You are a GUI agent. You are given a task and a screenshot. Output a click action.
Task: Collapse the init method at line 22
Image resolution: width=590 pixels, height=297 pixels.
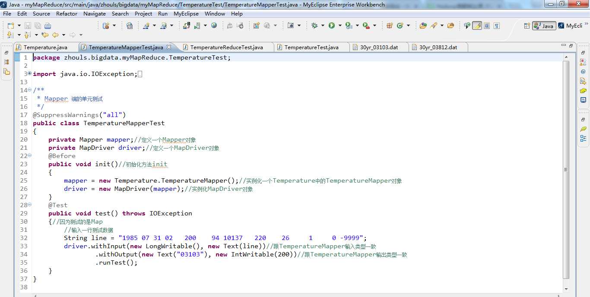(29, 156)
